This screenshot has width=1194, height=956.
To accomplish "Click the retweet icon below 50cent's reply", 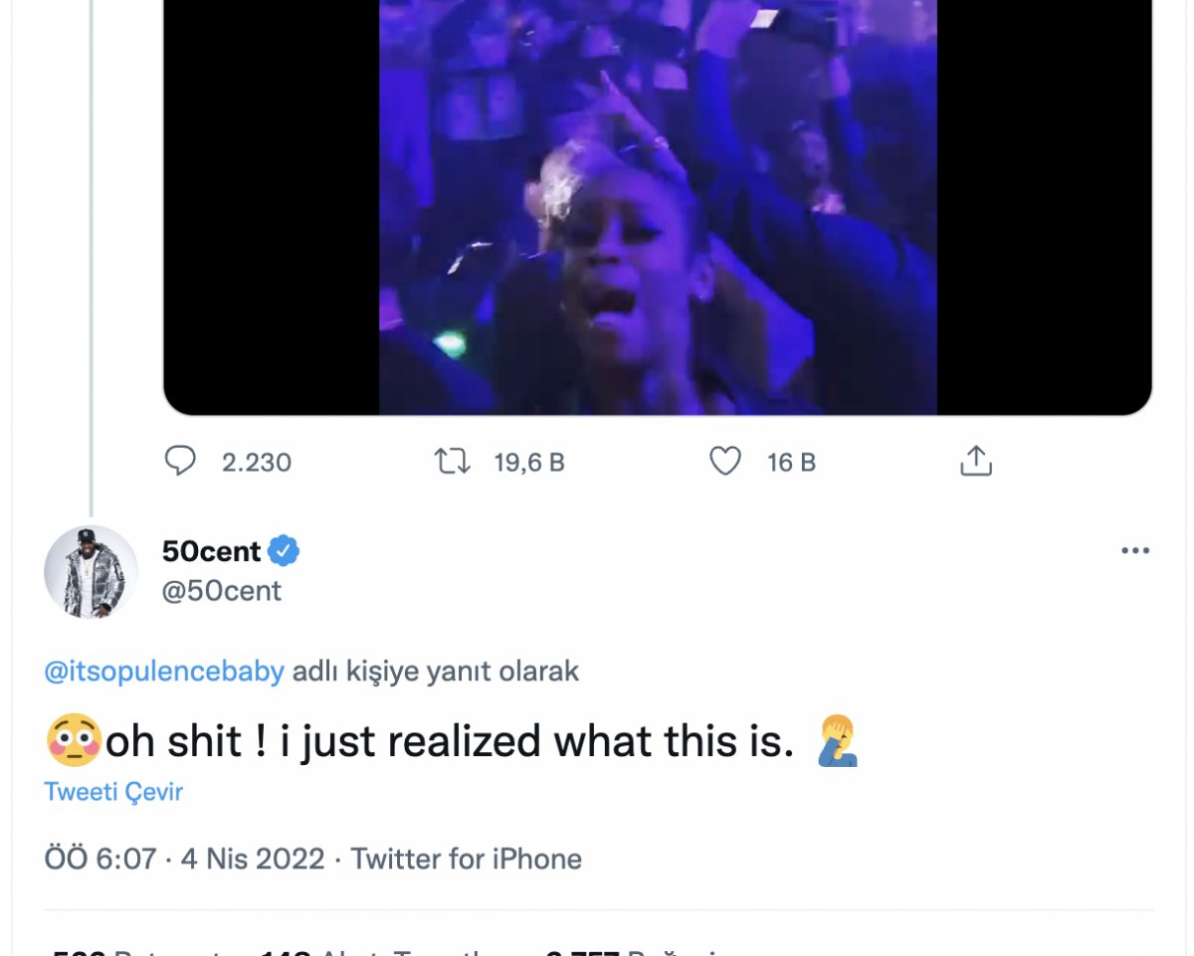I will (454, 461).
